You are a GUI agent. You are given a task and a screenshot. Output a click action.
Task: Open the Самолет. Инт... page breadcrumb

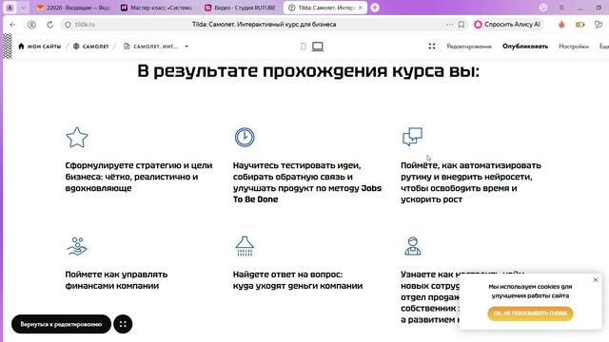coord(151,47)
